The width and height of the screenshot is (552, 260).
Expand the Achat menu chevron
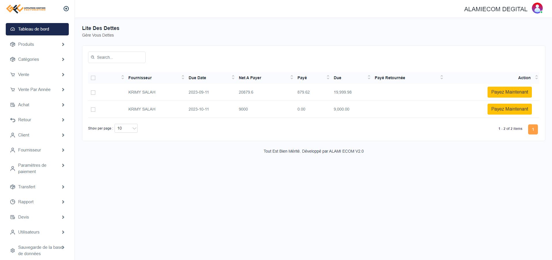(63, 105)
